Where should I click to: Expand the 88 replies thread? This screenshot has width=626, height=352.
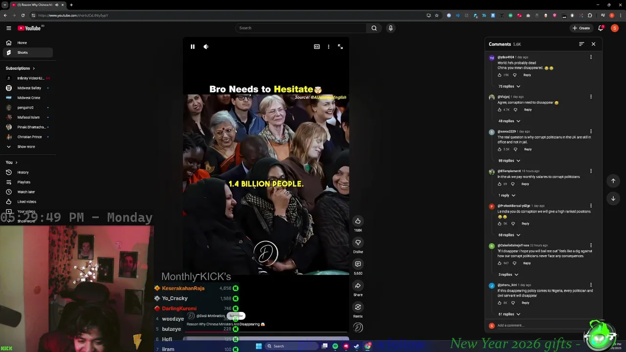tap(509, 161)
